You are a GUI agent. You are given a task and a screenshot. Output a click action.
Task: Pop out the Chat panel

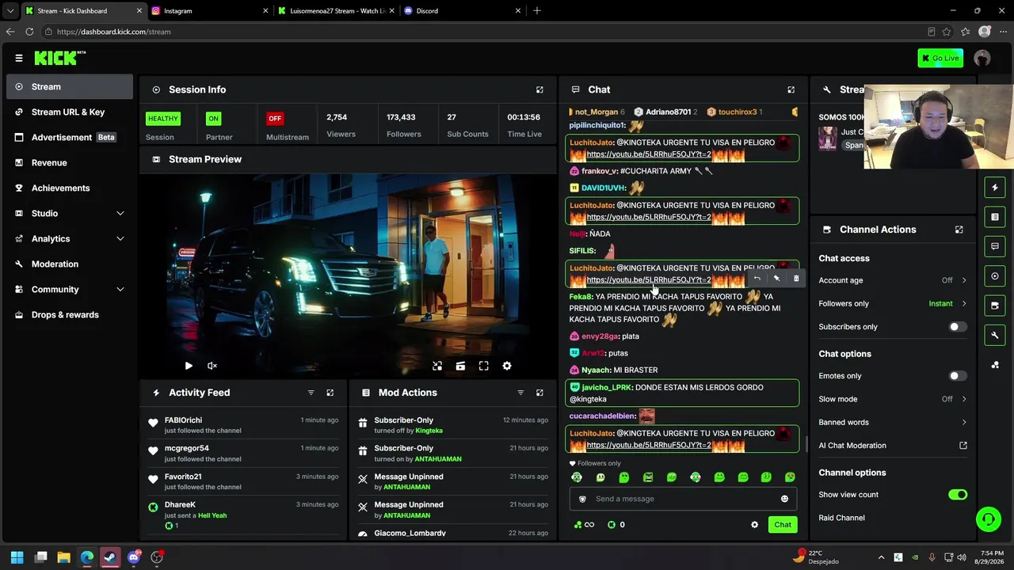tap(791, 89)
